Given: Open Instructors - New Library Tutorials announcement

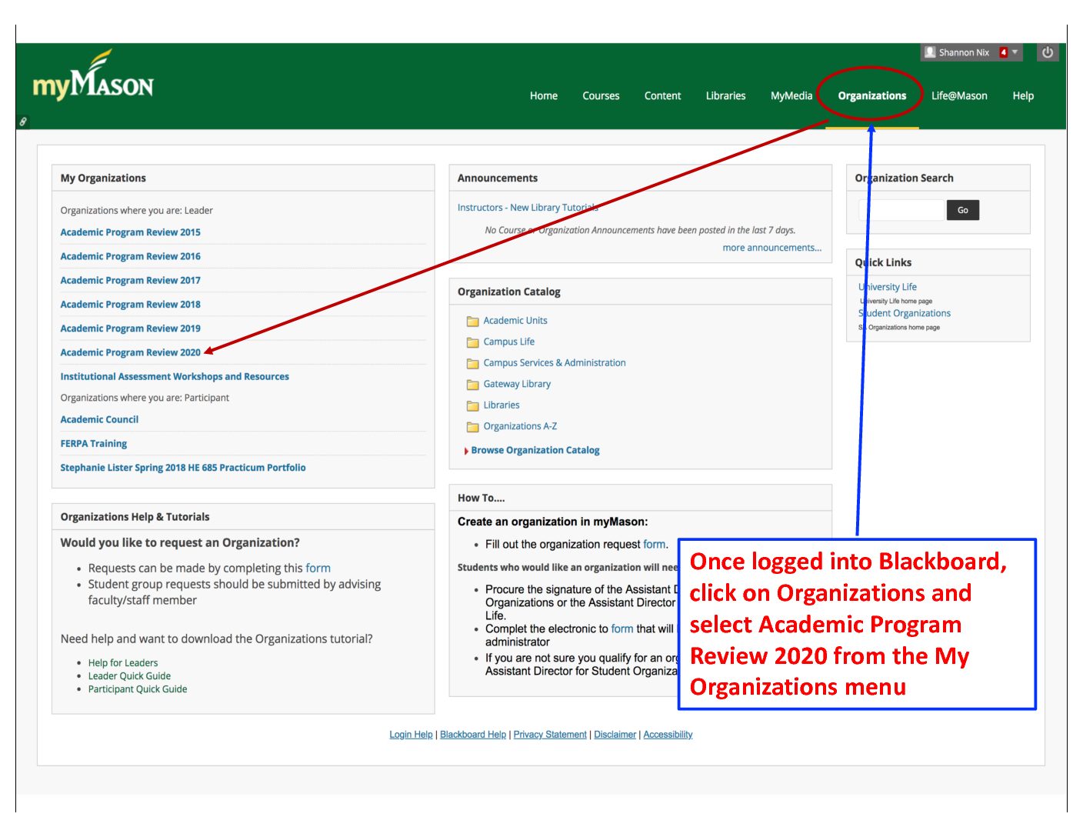Looking at the screenshot, I should [528, 208].
